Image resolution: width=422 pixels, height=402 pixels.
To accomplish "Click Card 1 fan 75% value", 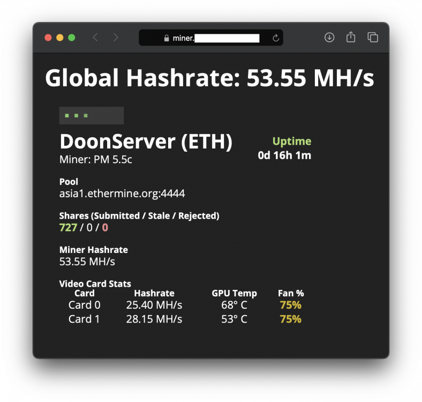I will tap(291, 319).
